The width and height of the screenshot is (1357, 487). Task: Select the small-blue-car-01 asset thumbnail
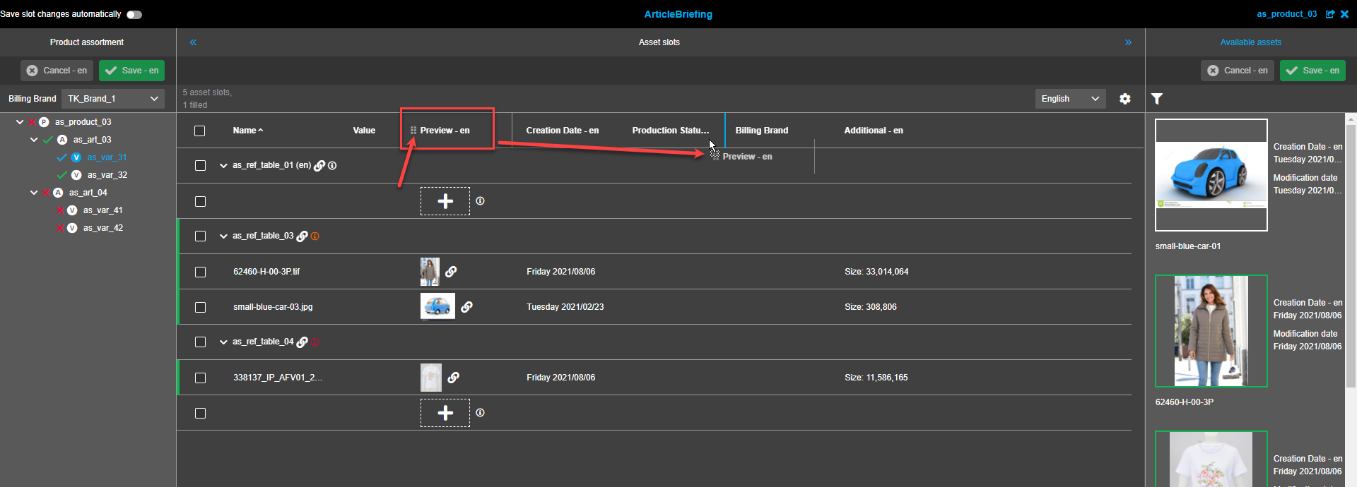click(x=1211, y=175)
